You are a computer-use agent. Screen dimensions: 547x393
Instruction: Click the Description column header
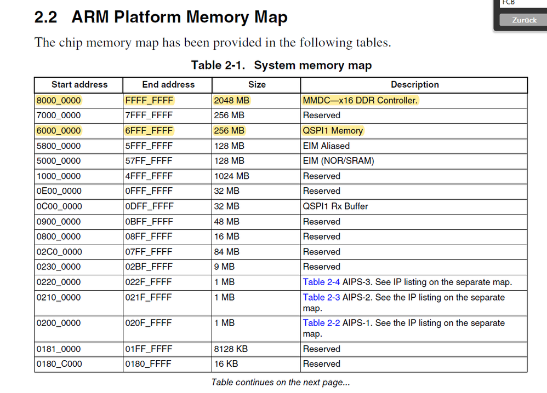click(415, 85)
